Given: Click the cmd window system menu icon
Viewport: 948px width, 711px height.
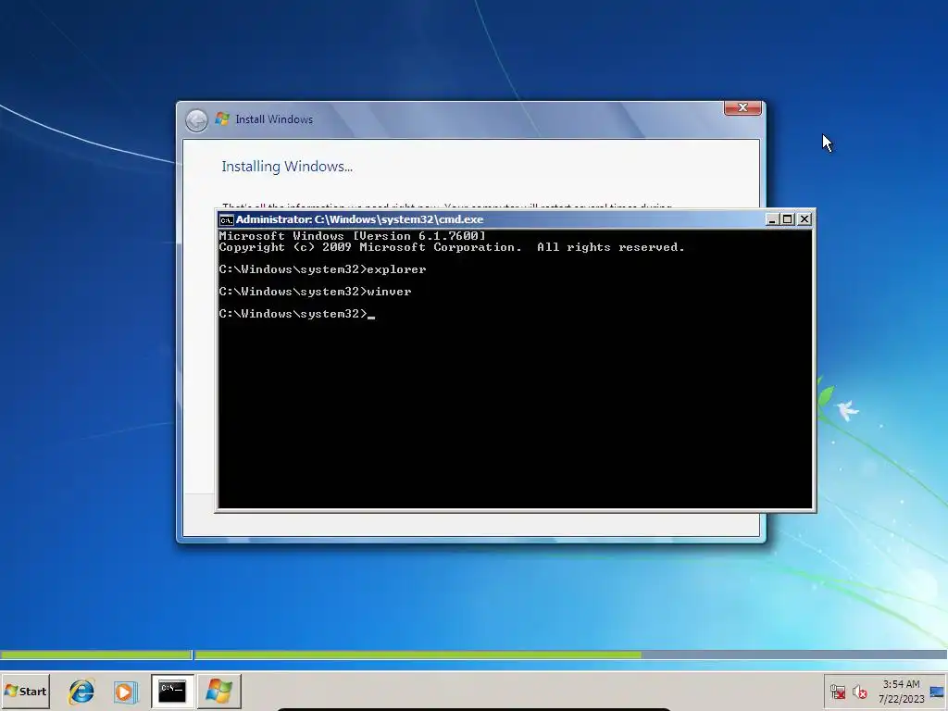Looking at the screenshot, I should pos(226,219).
